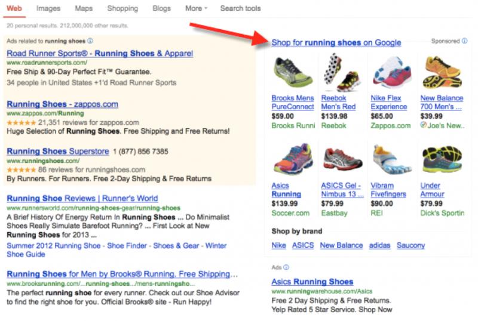Shop by brand: choose adidas
478x321 pixels.
(x=379, y=245)
